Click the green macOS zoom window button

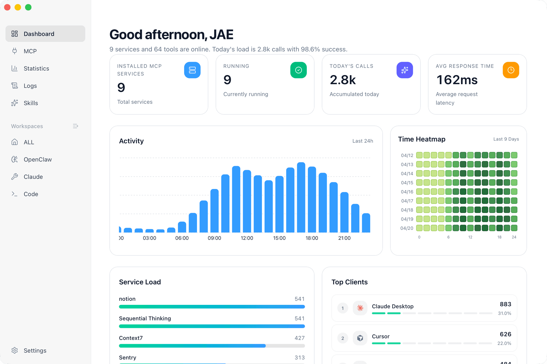(x=28, y=7)
